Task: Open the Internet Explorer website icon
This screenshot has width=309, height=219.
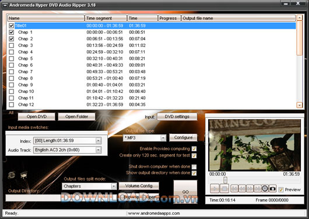Action: click(x=12, y=175)
